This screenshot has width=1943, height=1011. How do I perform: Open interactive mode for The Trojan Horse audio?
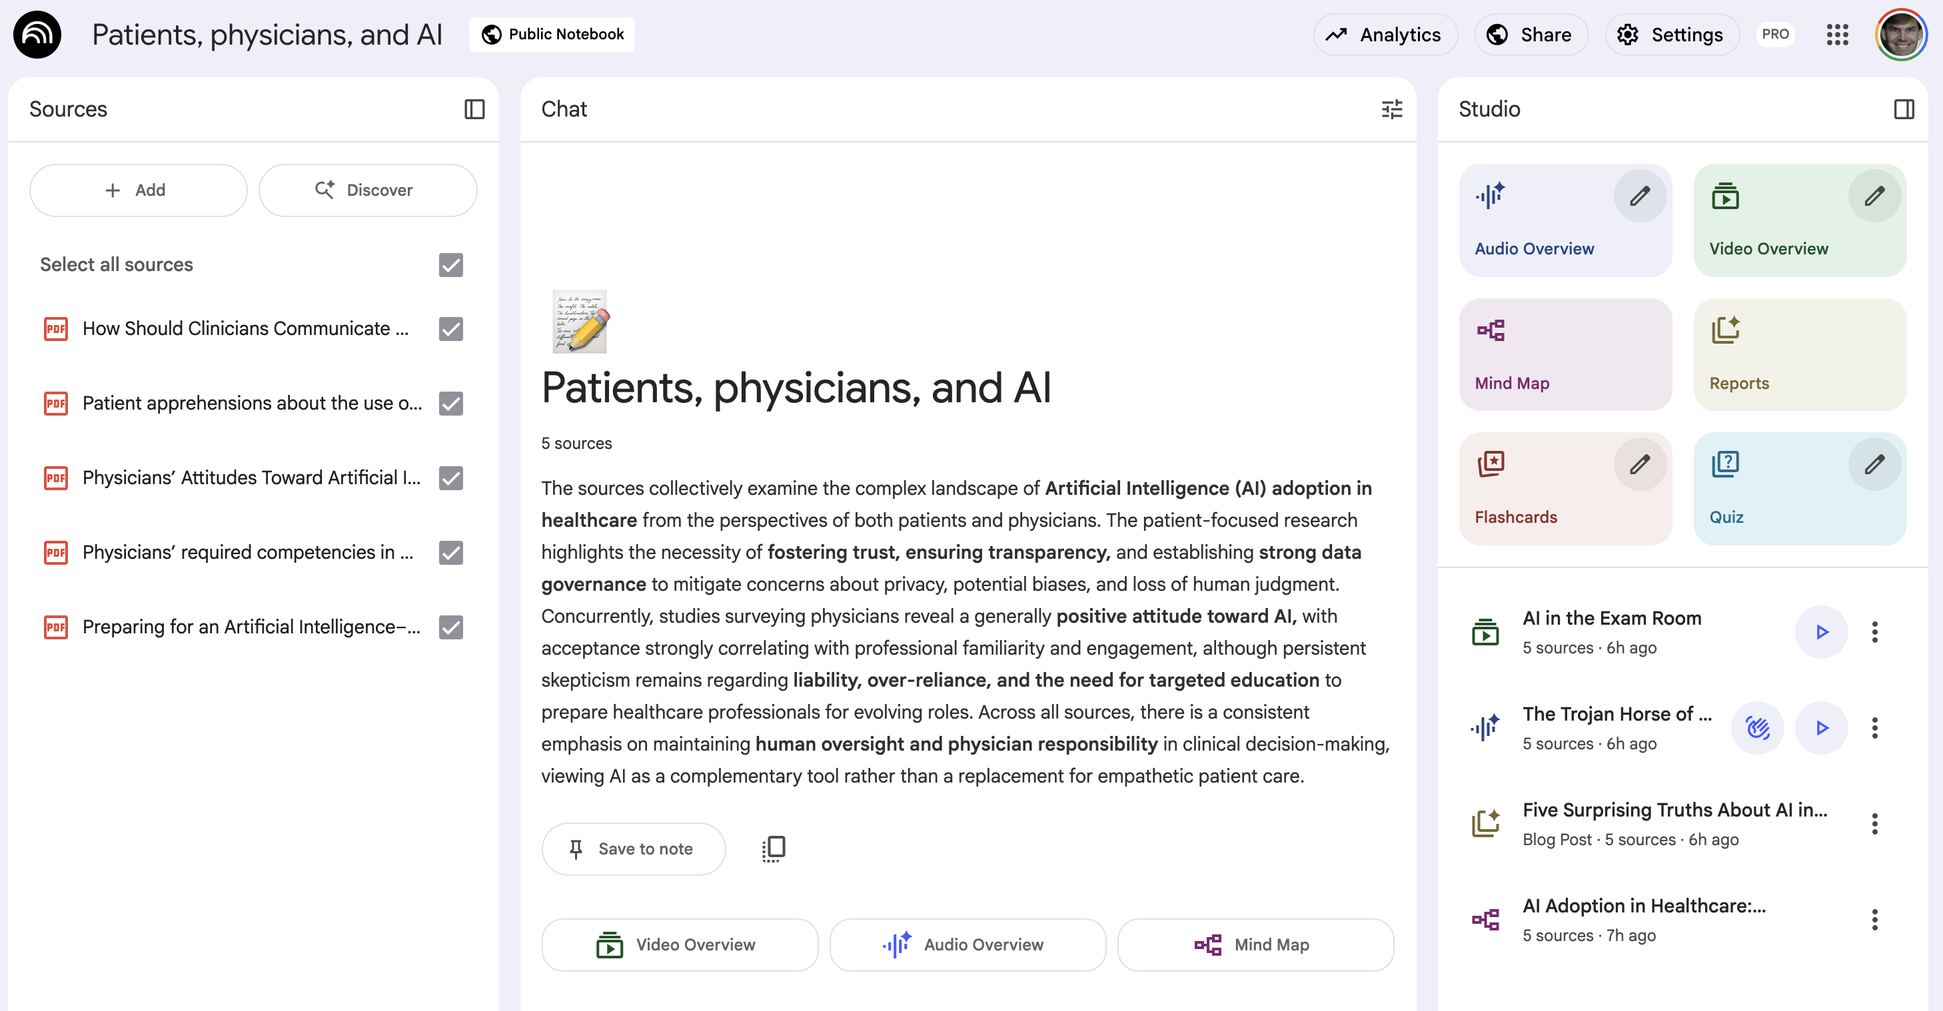(x=1758, y=727)
